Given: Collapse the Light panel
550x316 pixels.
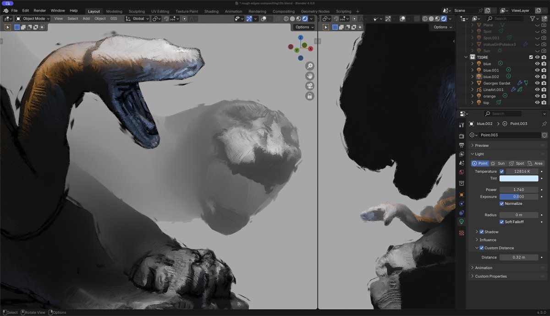Looking at the screenshot, I should [508, 154].
